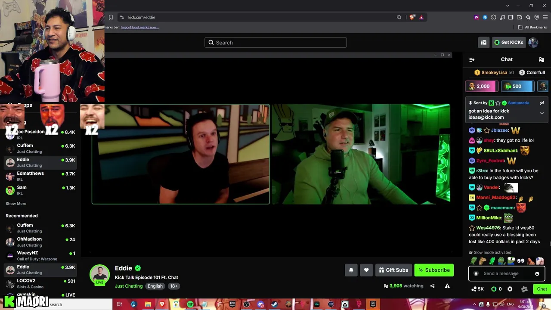Open chat settings gear
Image resolution: width=551 pixels, height=310 pixels.
coord(510,289)
